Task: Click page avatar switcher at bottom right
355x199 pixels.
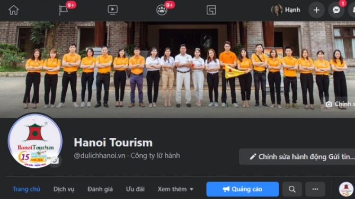Action: (x=346, y=189)
